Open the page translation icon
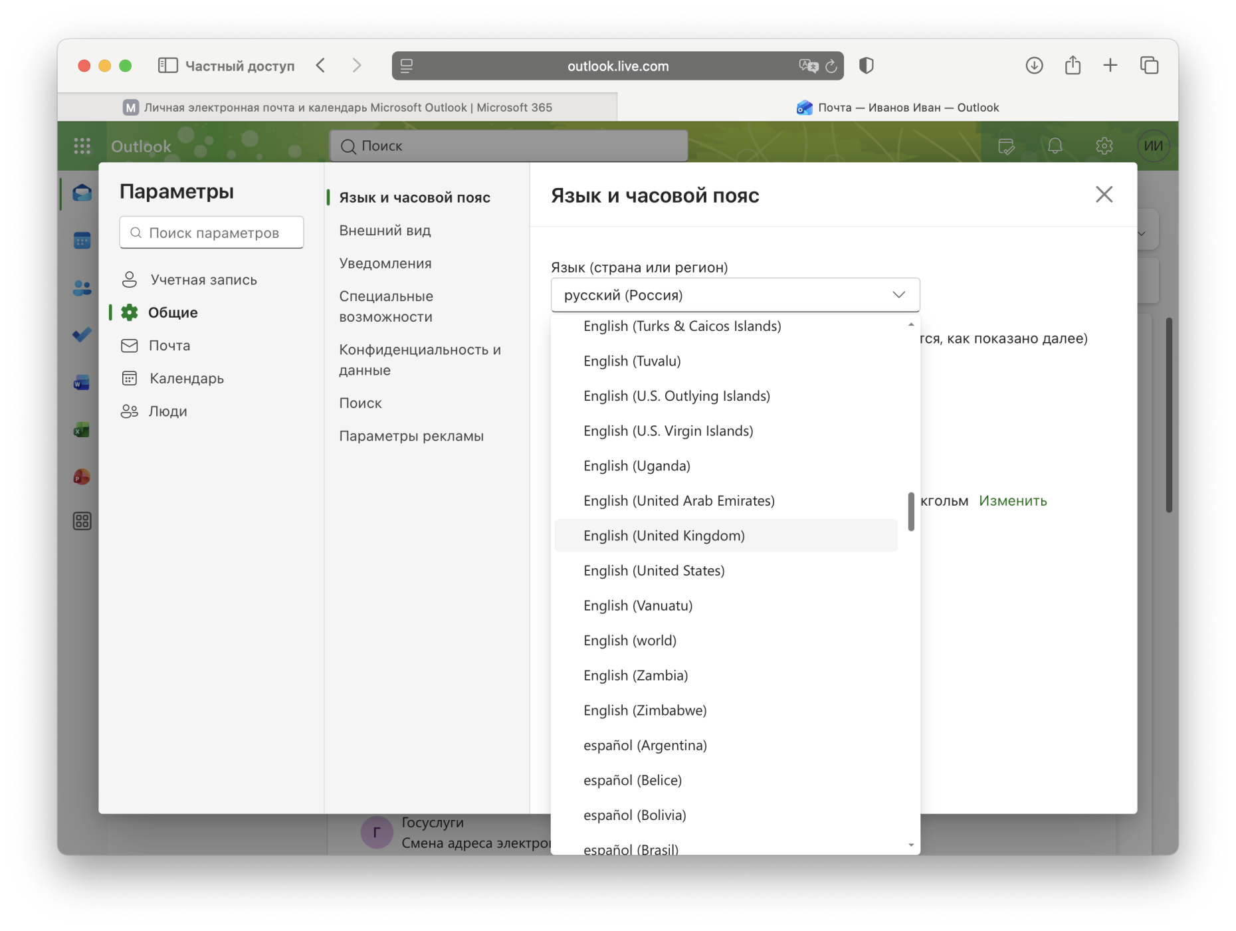 (x=808, y=66)
